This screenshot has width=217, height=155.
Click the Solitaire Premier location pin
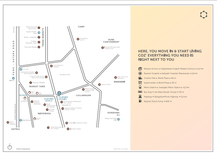59,93
